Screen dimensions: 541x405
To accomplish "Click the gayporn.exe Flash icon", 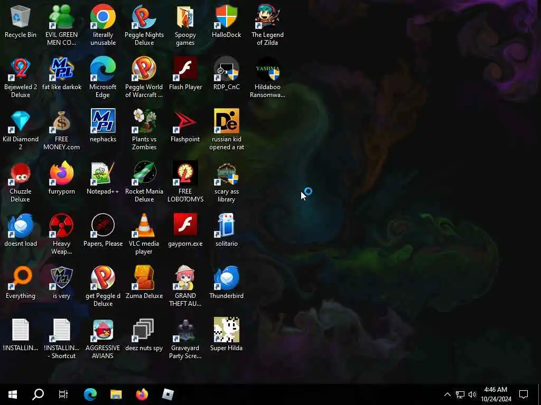I will click(185, 230).
